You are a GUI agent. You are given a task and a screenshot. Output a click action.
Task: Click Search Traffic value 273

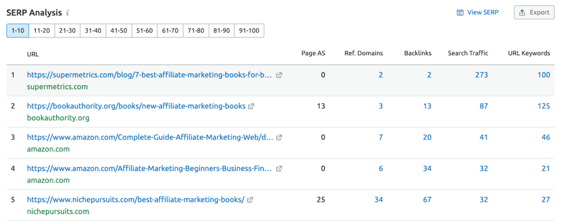click(482, 75)
